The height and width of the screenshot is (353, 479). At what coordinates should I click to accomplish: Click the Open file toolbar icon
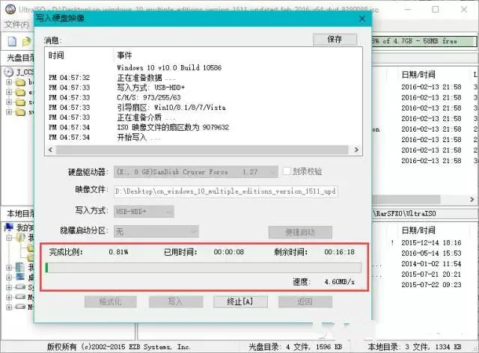click(x=26, y=41)
